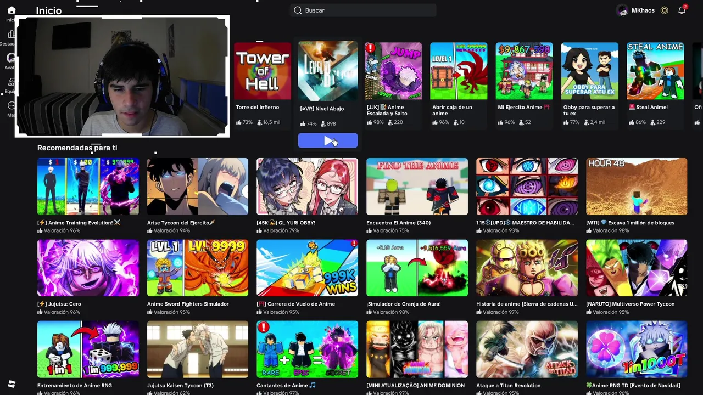Click the search magnifier icon
Screen dimensions: 703x395
[298, 10]
